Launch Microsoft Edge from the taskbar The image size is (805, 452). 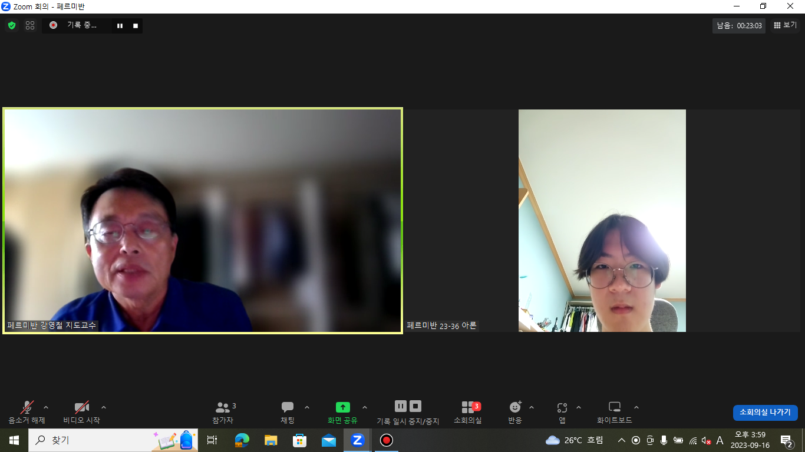pos(242,440)
